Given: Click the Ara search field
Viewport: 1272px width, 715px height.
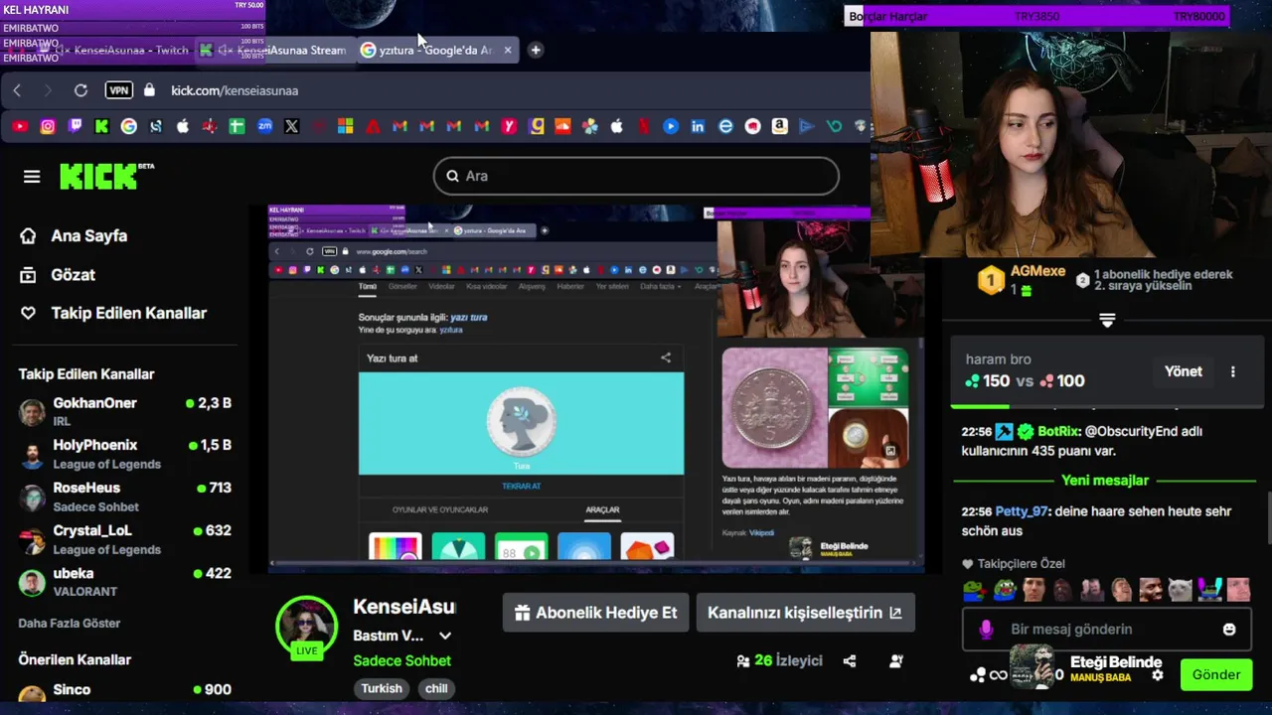Looking at the screenshot, I should point(636,176).
